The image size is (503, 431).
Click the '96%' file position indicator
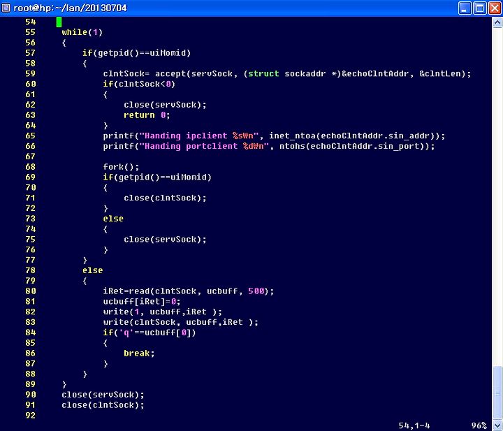point(479,425)
